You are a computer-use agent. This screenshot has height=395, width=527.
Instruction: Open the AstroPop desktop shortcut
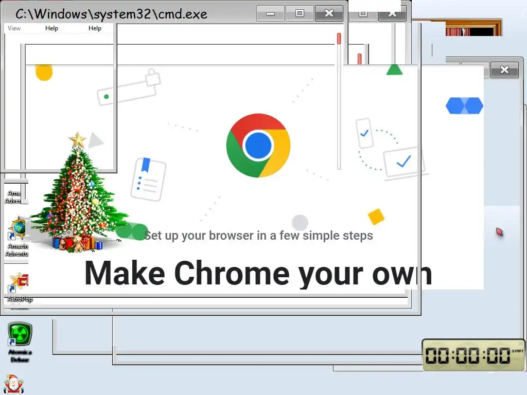[19, 287]
